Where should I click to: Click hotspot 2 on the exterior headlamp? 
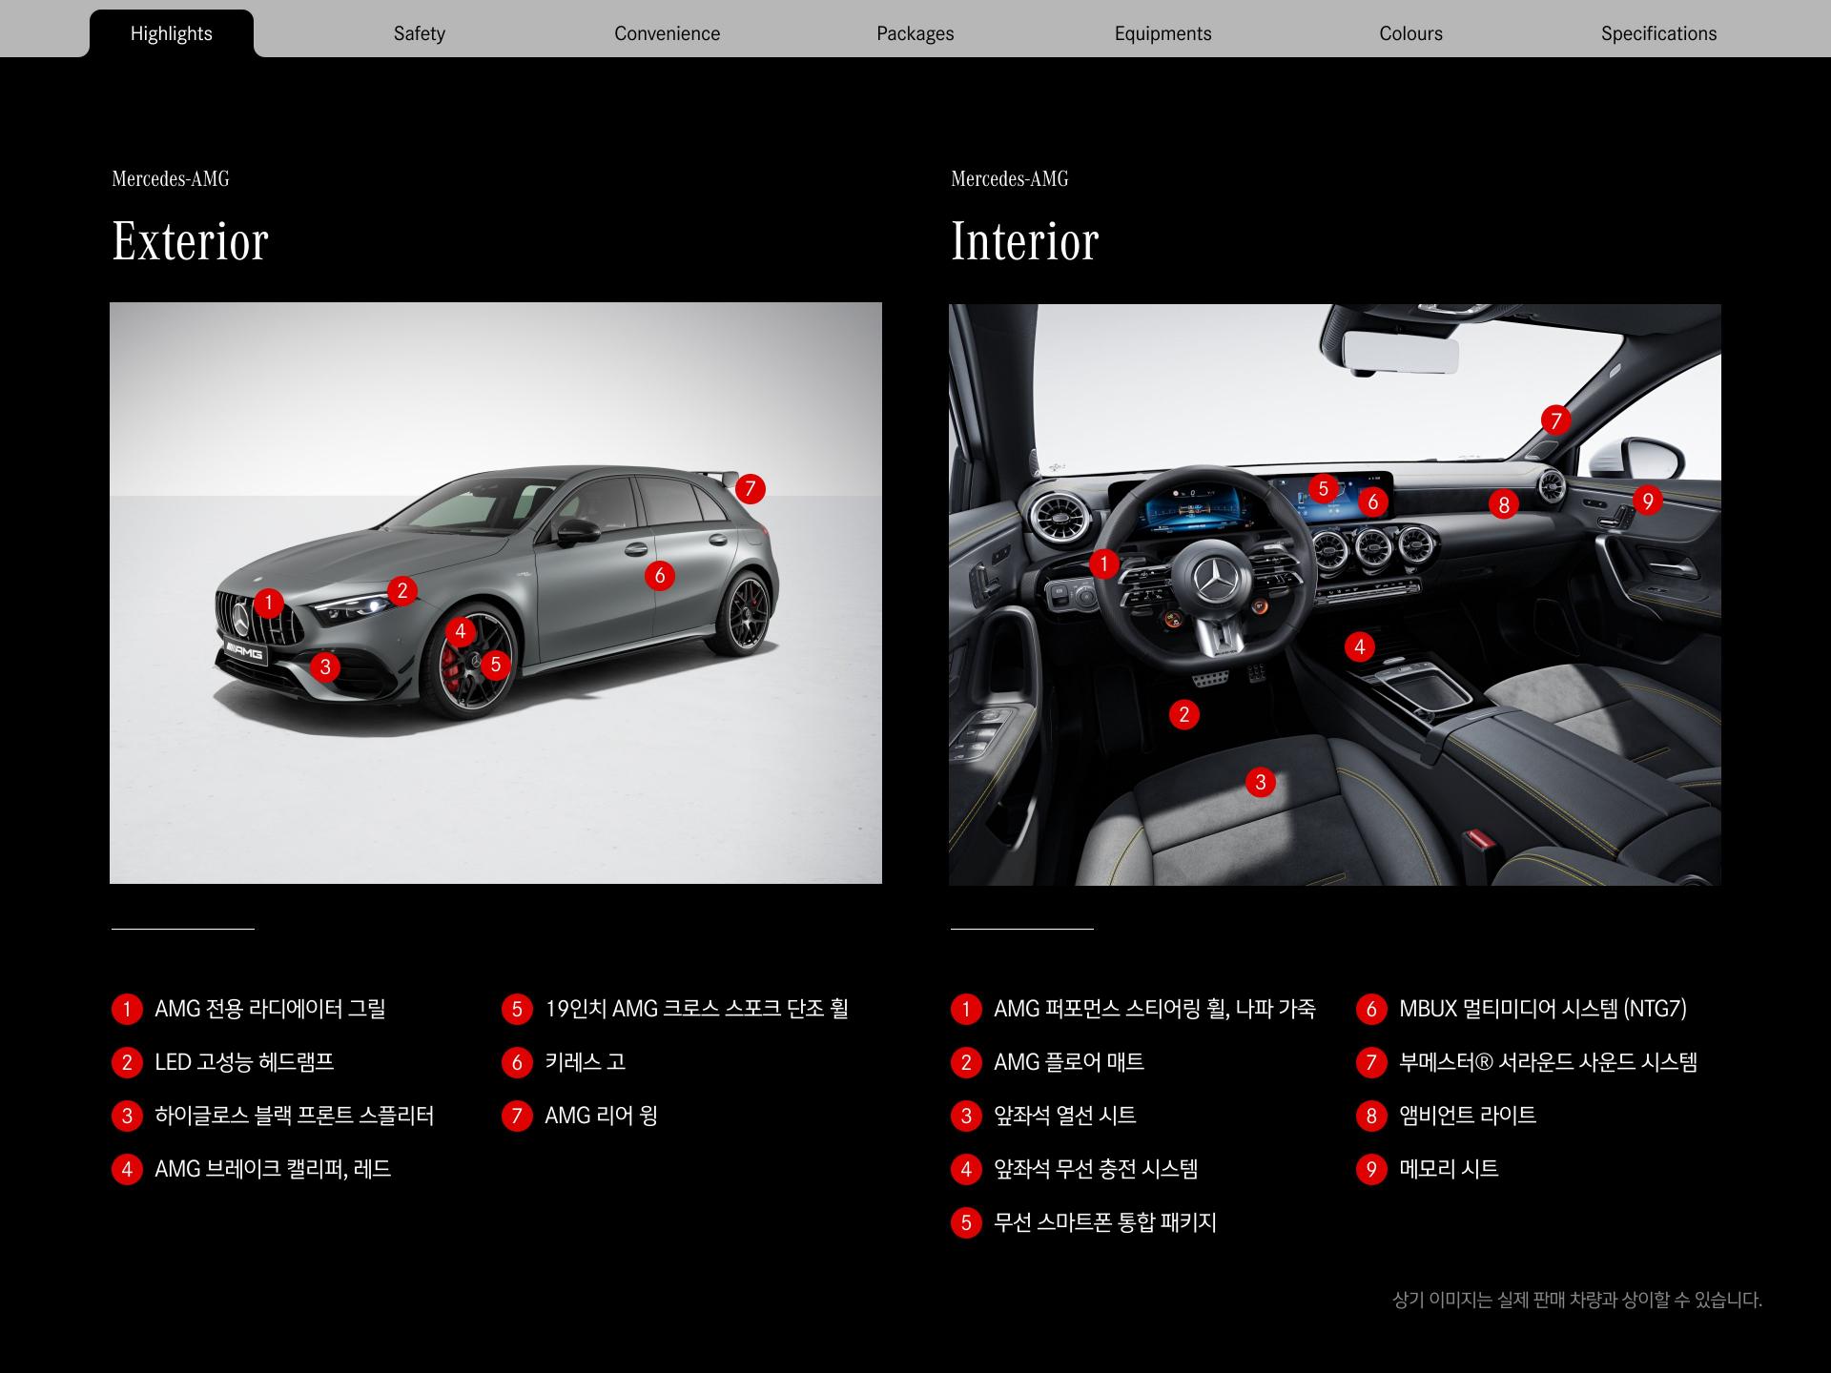[x=402, y=591]
